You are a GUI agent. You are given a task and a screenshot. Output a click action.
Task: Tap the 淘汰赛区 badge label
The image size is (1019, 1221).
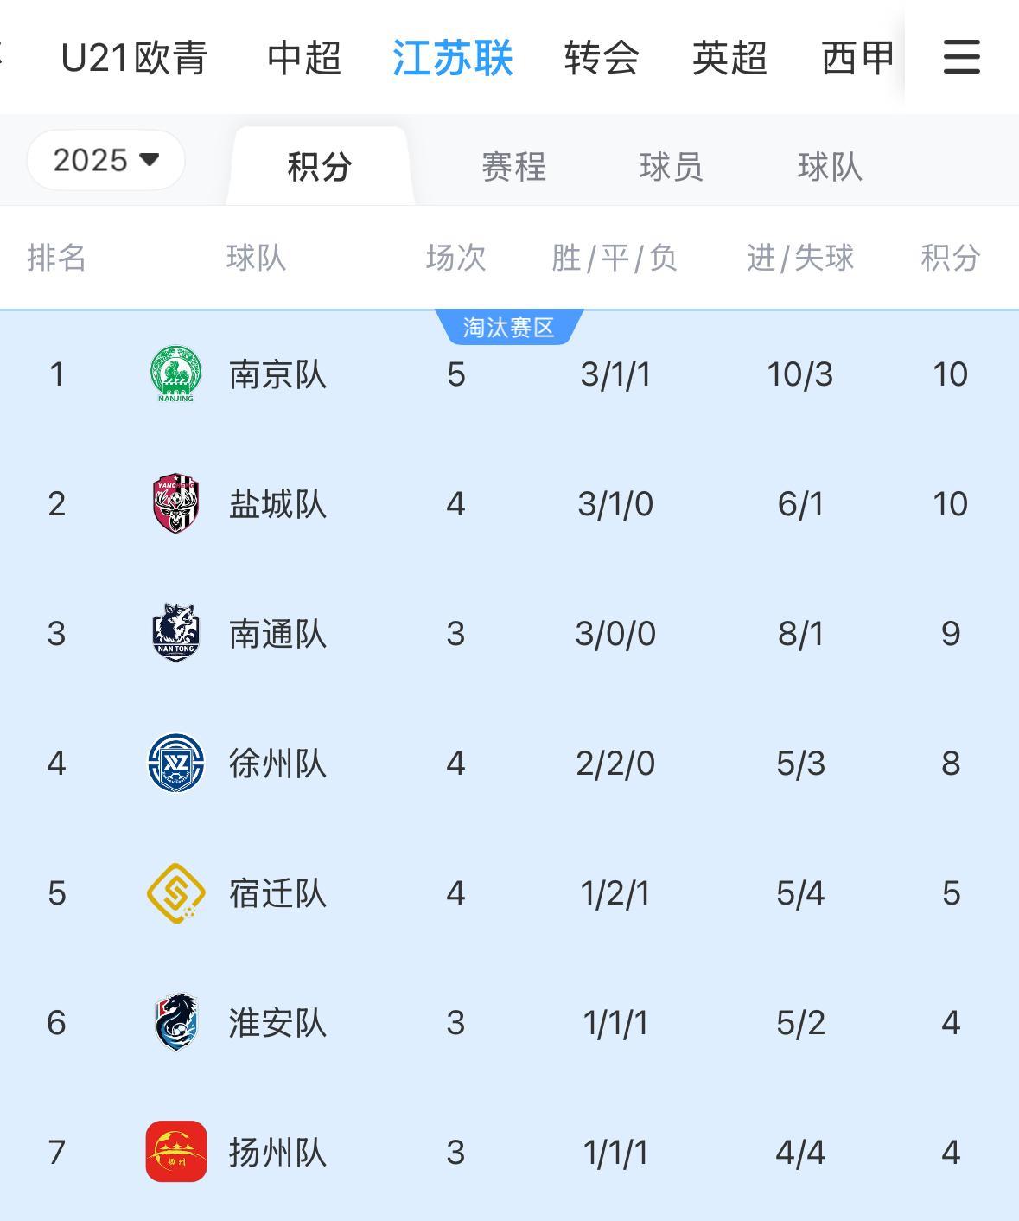508,327
